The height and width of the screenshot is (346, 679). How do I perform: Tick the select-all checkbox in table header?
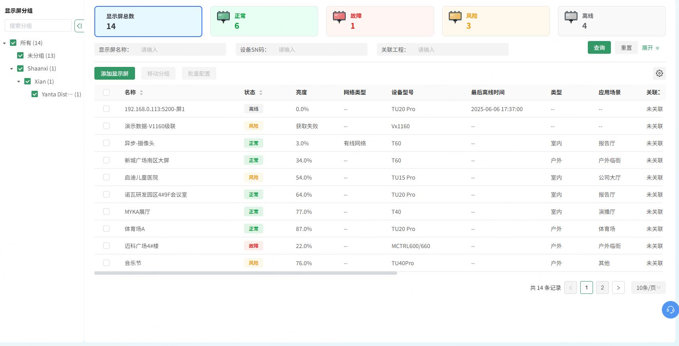(x=106, y=92)
